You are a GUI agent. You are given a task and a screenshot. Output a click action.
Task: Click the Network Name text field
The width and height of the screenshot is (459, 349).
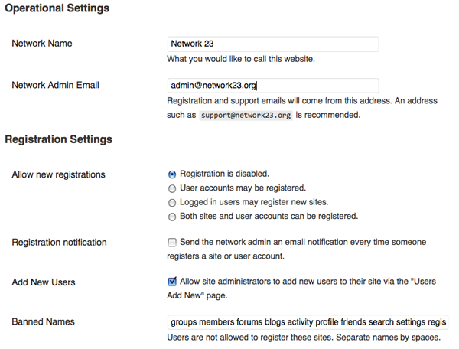[273, 44]
